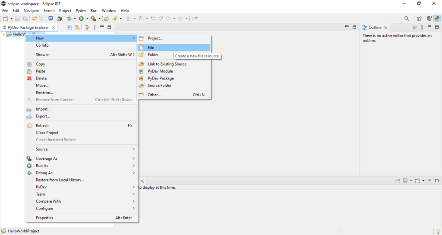
Task: Click the Next Annotation toolbar icon
Action: point(129,19)
